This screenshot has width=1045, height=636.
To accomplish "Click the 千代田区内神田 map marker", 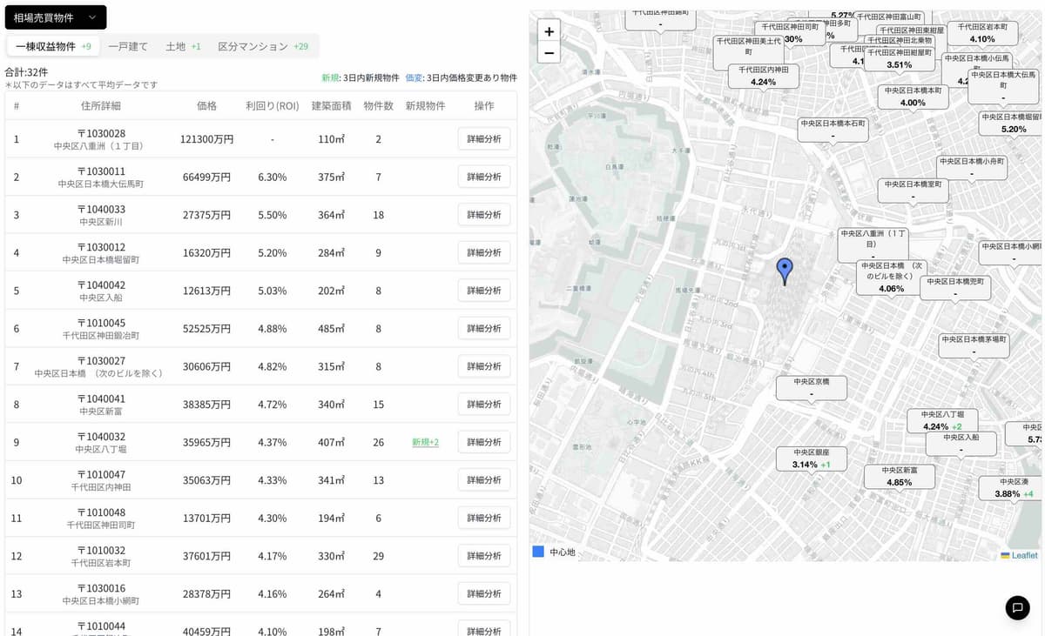I will pyautogui.click(x=763, y=76).
